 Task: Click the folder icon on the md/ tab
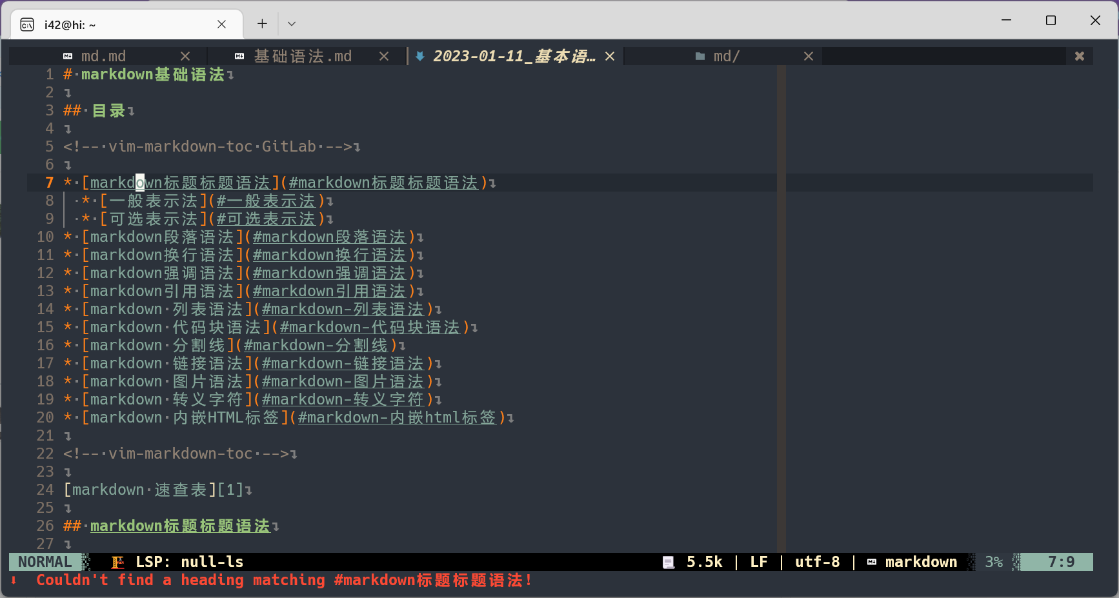pos(700,56)
